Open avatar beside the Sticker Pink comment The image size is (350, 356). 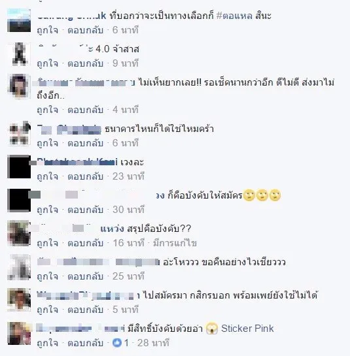click(x=19, y=333)
